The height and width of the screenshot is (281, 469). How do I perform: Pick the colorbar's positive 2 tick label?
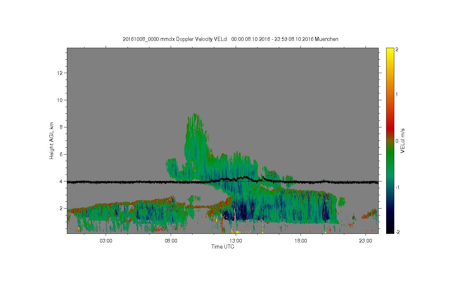click(397, 50)
